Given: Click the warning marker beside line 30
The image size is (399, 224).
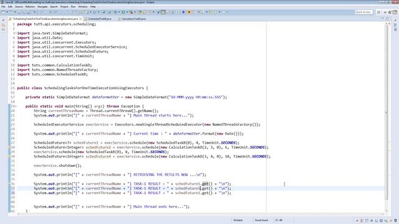Looking at the screenshot, I should (9, 156).
